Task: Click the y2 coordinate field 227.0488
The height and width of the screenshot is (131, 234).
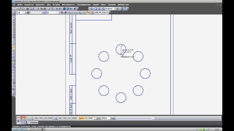Action: [72, 118]
